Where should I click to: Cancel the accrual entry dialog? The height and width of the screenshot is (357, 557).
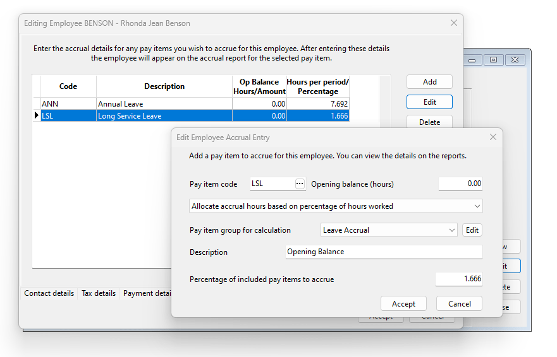click(459, 303)
